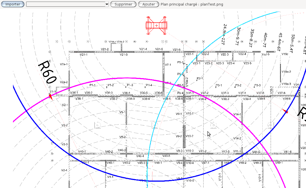Open the plan selection dropdown arrow
This screenshot has width=306, height=188.
pos(107,4)
